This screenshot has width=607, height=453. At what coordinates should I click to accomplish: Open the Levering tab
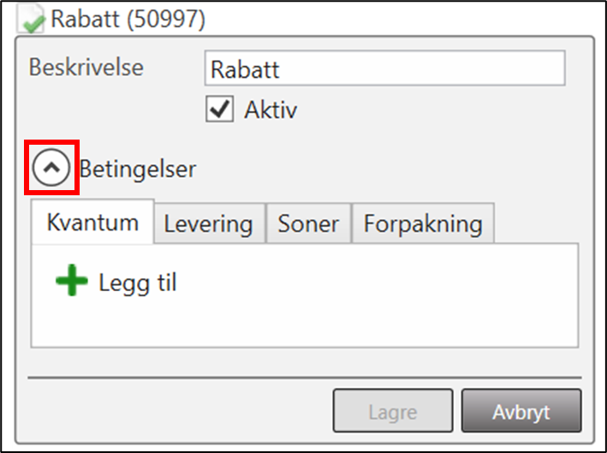click(209, 225)
